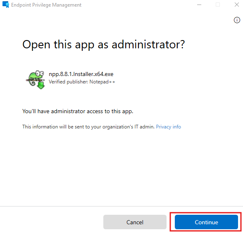Screen dimensions: 243x235
Task: Click the word 'administrator' in the heading
Action: coord(148,45)
